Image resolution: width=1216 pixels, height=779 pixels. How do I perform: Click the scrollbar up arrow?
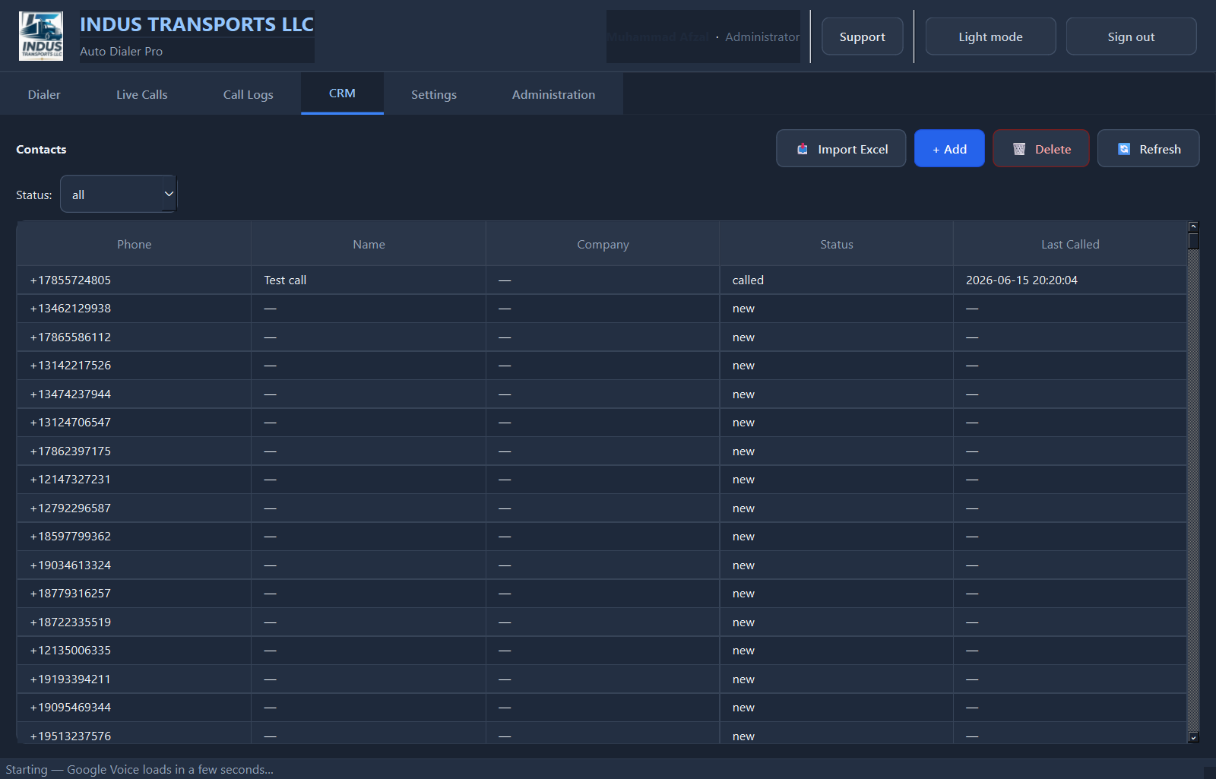(1193, 226)
